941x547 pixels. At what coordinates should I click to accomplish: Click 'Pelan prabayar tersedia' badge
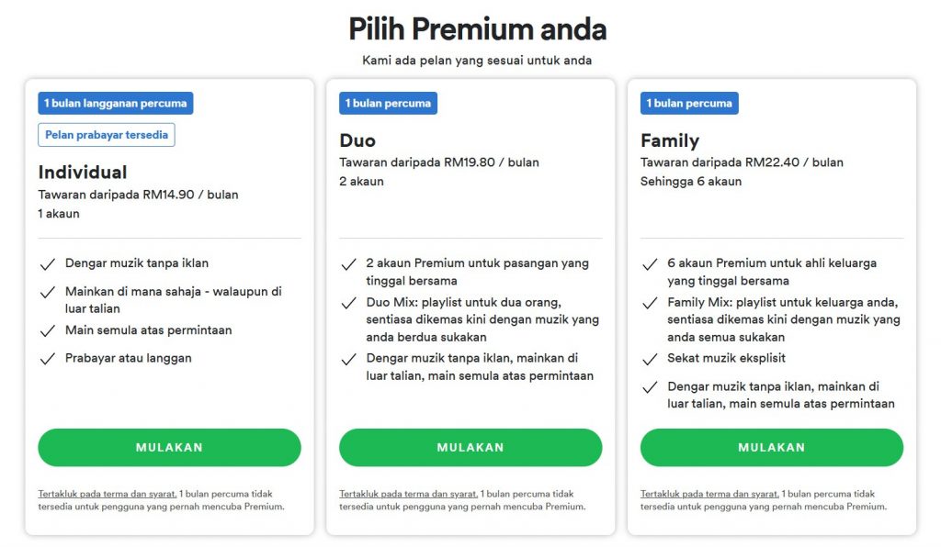coord(107,135)
